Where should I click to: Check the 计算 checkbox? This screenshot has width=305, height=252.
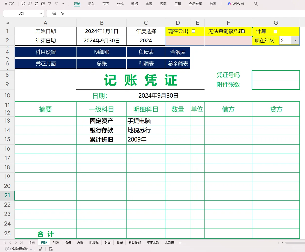point(275,31)
